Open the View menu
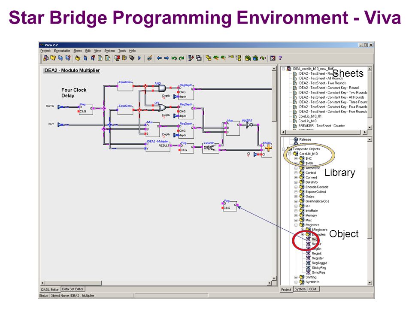Screen dimensions: 412x309 (97, 51)
